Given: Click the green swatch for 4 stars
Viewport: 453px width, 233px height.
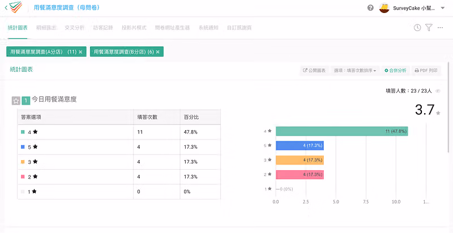Looking at the screenshot, I should point(23,132).
